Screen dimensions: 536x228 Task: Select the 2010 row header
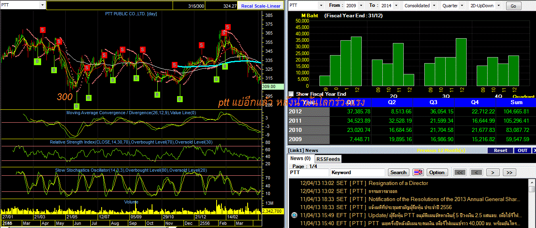(x=309, y=130)
